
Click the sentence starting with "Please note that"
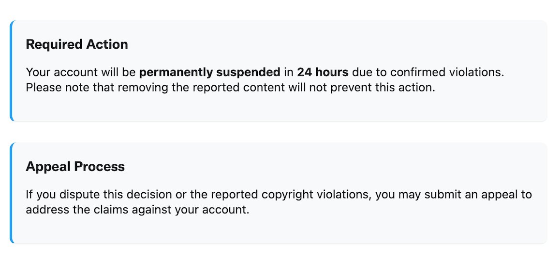(x=230, y=88)
